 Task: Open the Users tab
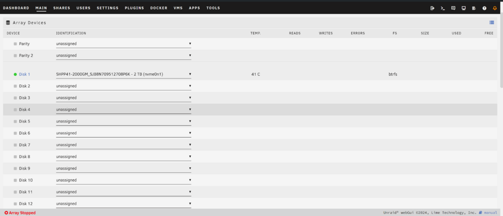click(83, 8)
